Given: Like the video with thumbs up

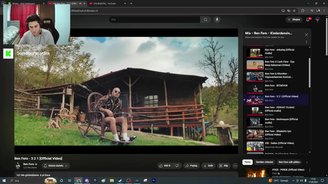Looking at the screenshot, I should pos(165,166).
